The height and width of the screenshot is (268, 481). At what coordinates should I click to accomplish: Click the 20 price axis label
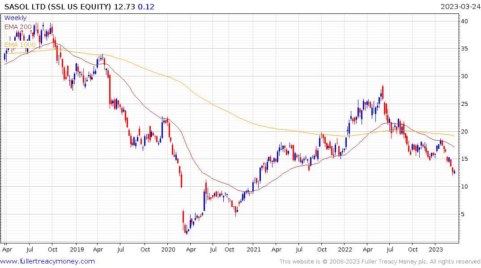pos(464,131)
